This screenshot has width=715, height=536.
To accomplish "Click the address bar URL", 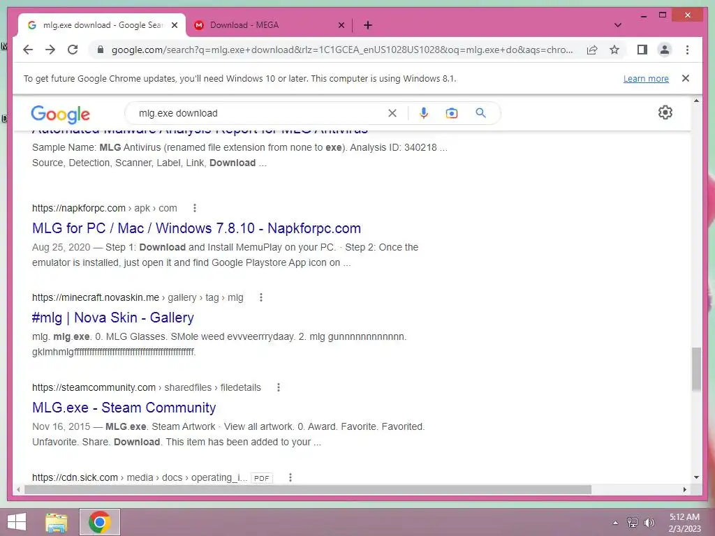I will [x=342, y=50].
